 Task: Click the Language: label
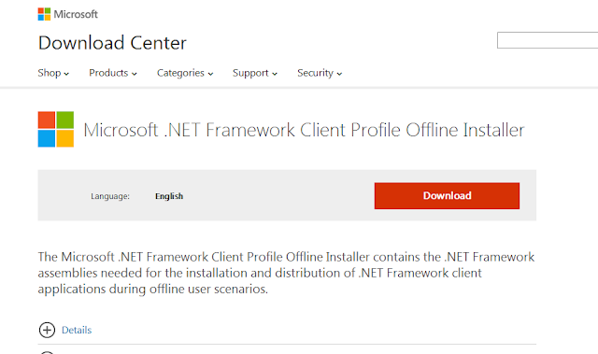tap(110, 196)
